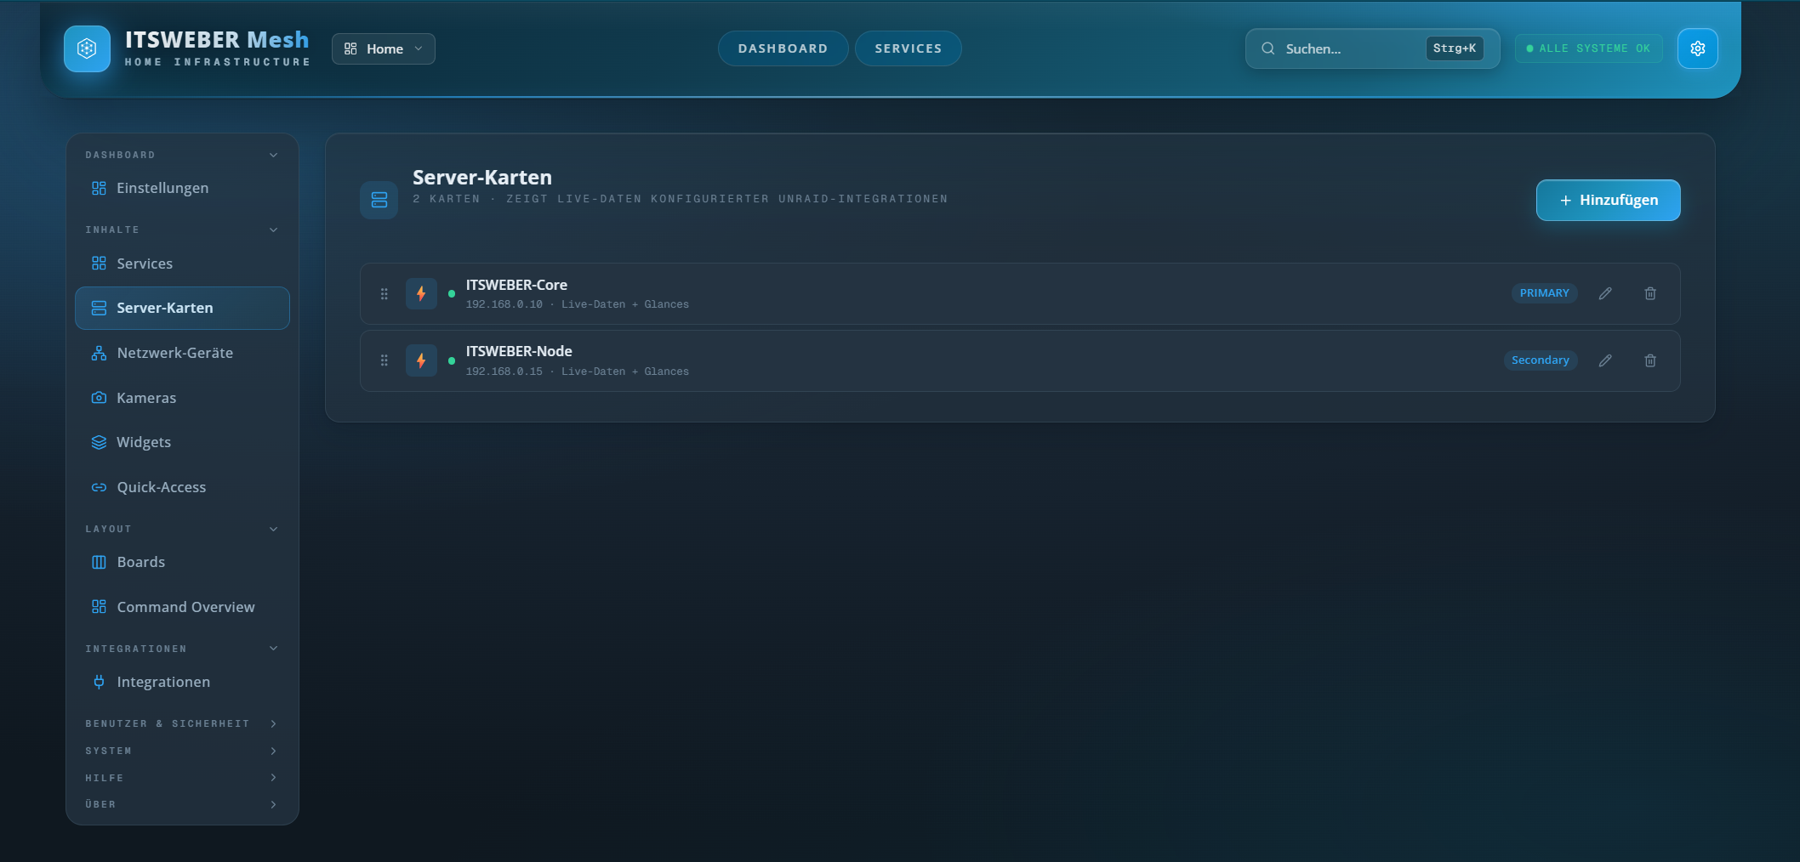The height and width of the screenshot is (862, 1800).
Task: Expand the HILFE sidebar section
Action: [x=182, y=778]
